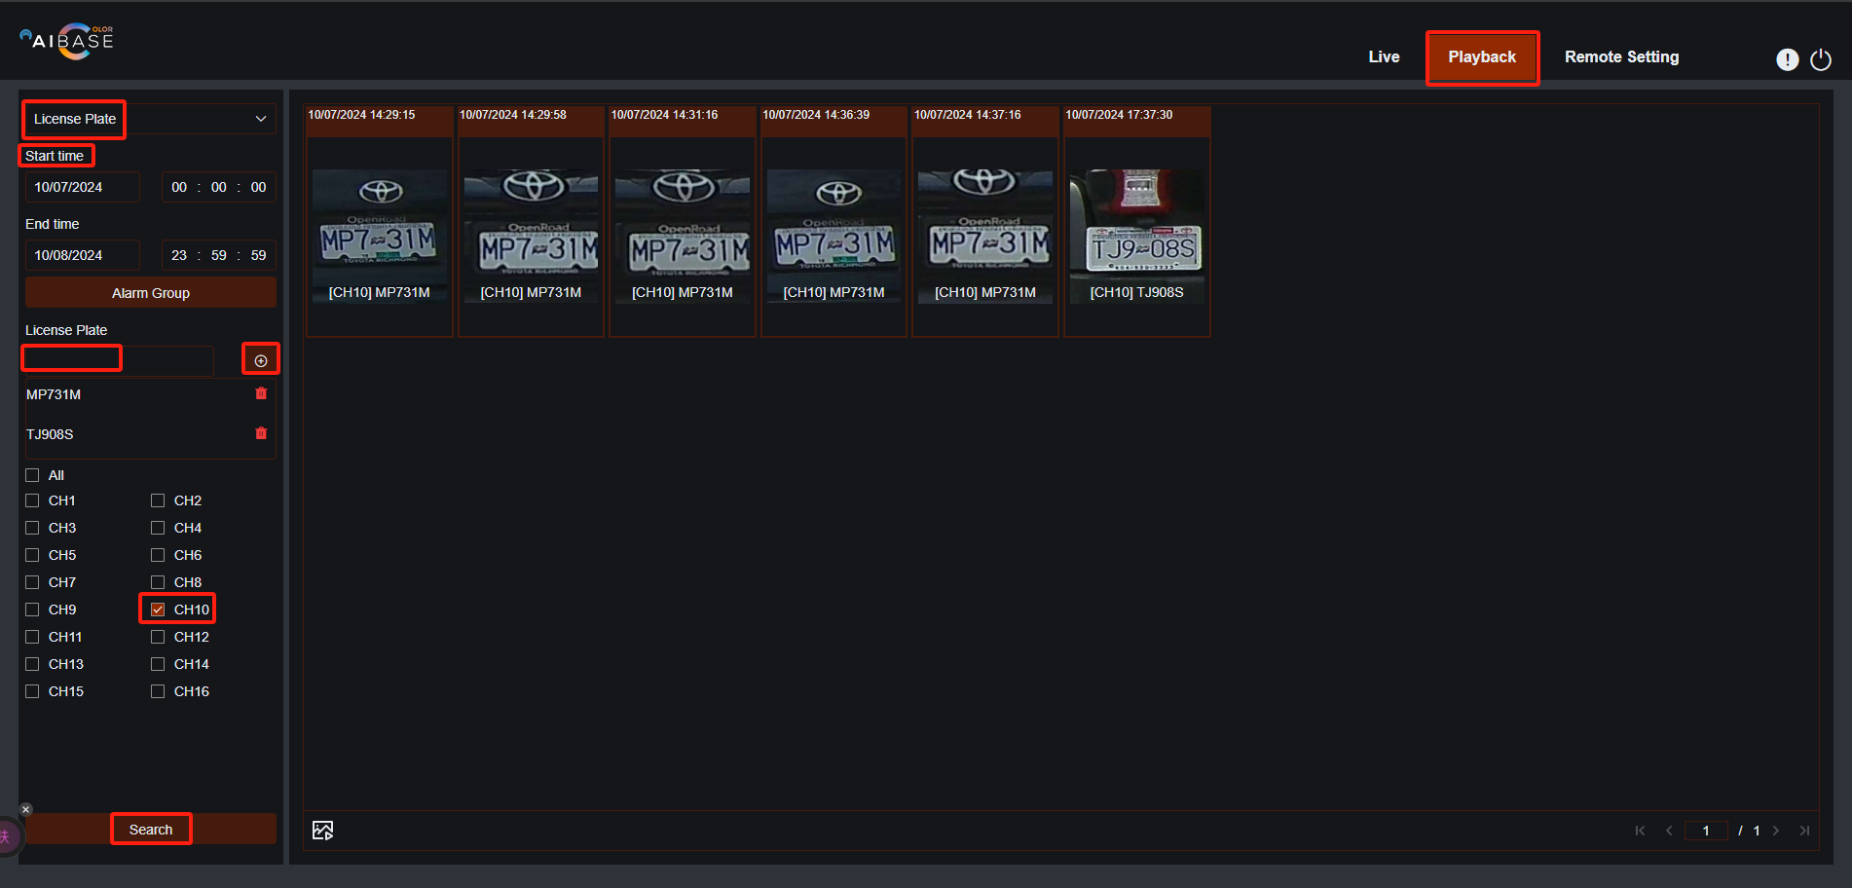Tick the CH6 checkbox

[x=158, y=555]
